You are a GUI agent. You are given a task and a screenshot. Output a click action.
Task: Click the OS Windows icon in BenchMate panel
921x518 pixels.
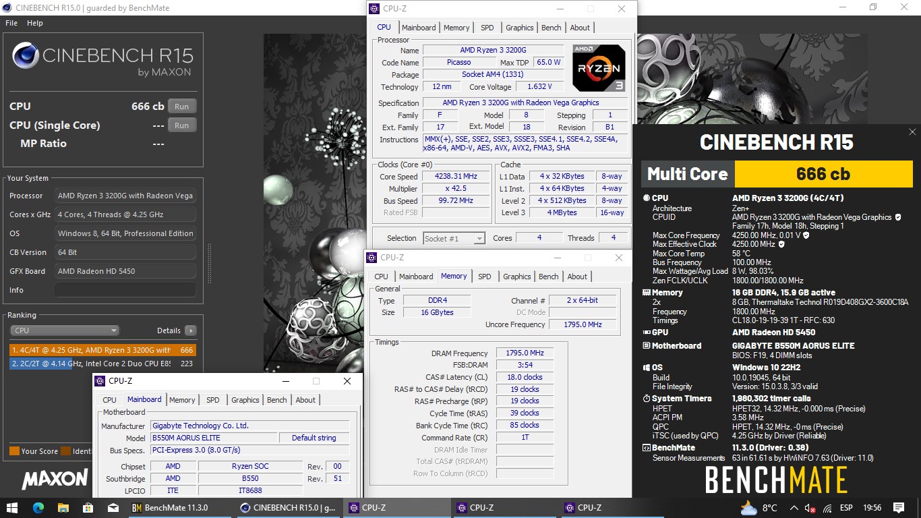click(x=646, y=368)
